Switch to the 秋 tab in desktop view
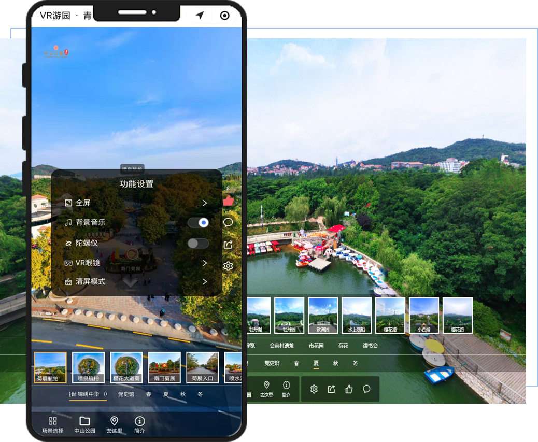 tap(336, 363)
